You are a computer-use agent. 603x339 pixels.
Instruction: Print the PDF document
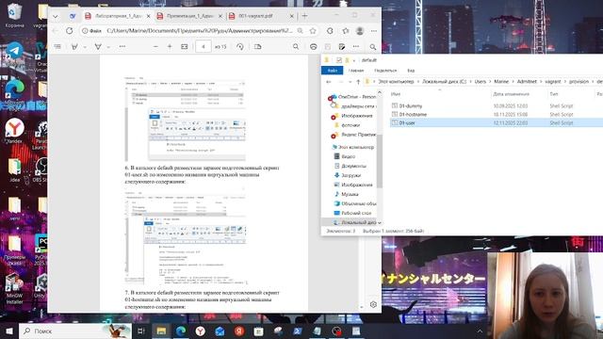[x=314, y=46]
